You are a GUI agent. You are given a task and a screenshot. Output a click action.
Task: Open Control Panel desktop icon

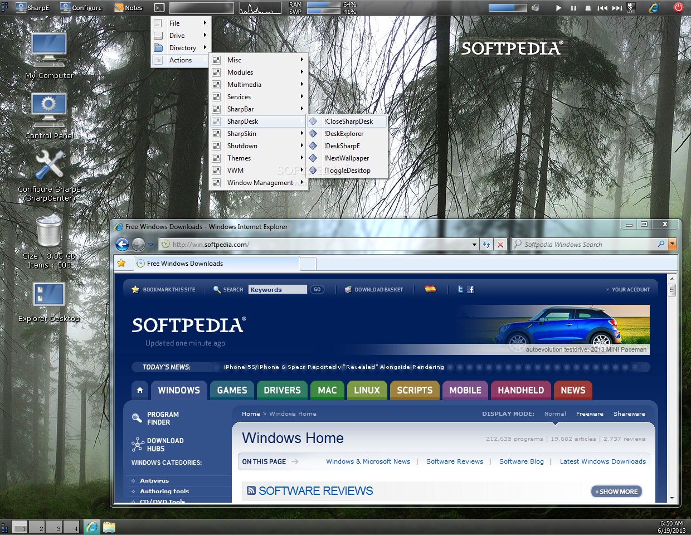(x=49, y=115)
